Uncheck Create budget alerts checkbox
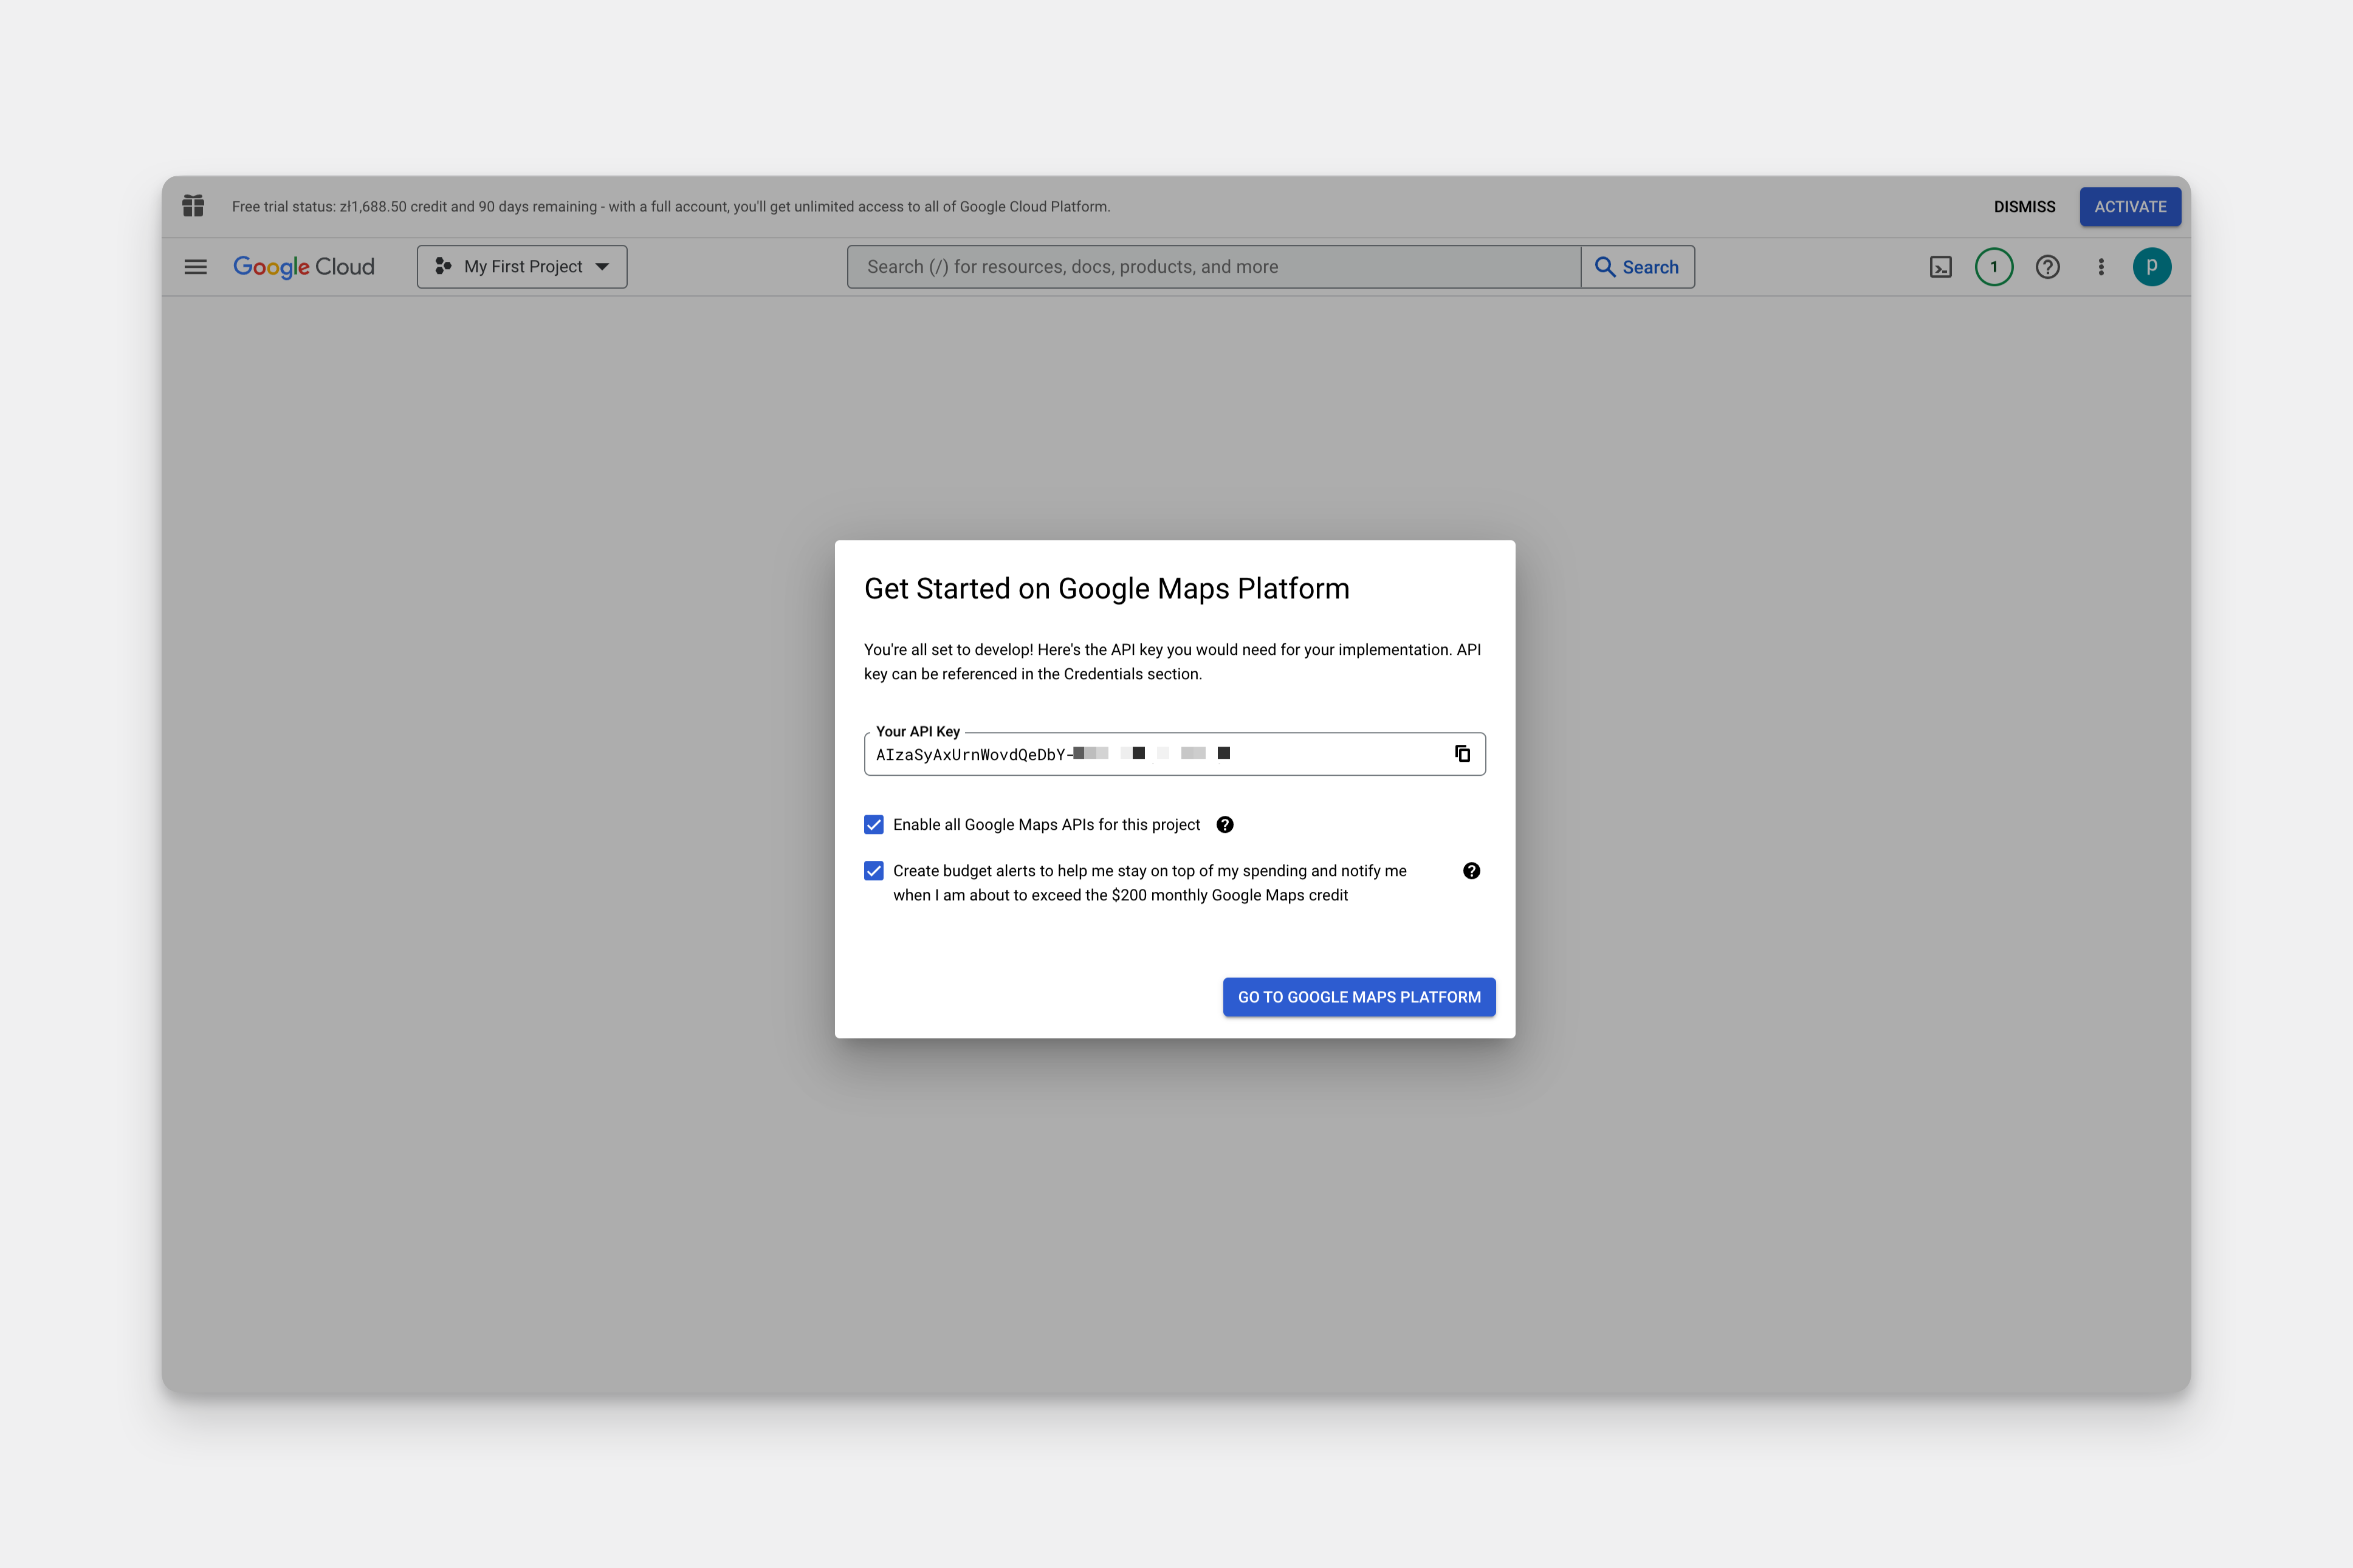Viewport: 2353px width, 1568px height. tap(874, 871)
